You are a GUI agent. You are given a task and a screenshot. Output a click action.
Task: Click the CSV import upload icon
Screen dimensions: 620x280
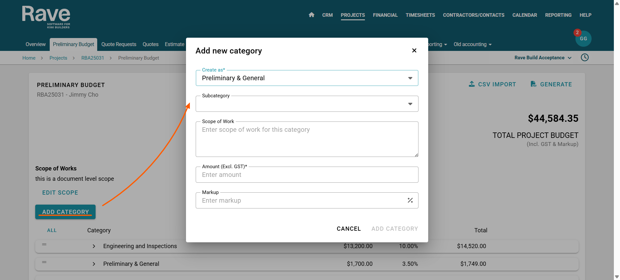(472, 84)
